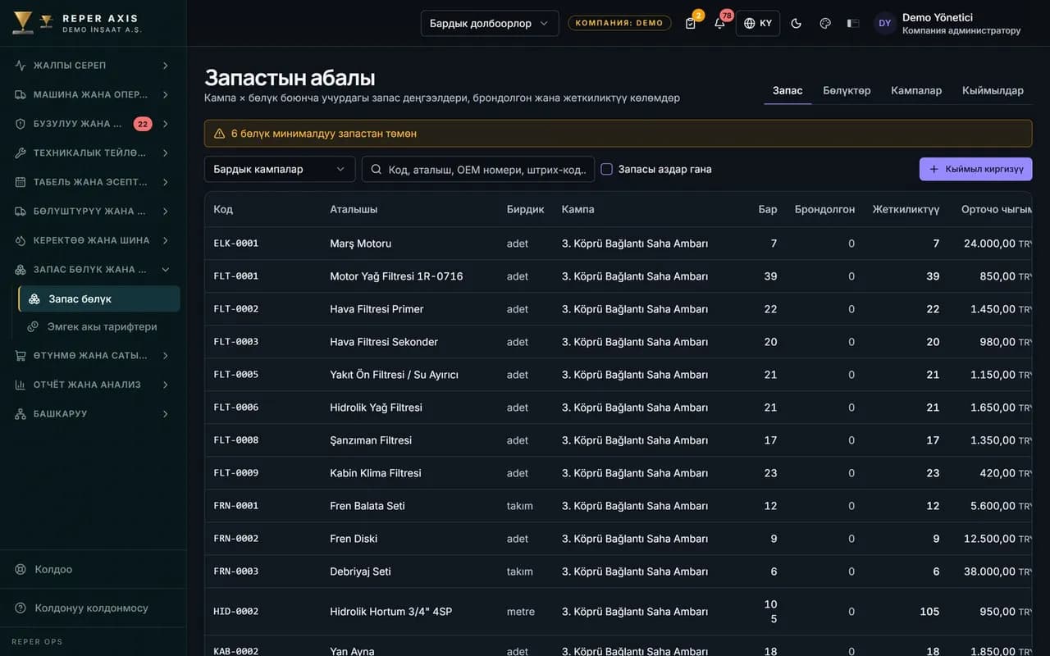Image resolution: width=1050 pixels, height=656 pixels.
Task: Switch to the Бөлүктөр tab
Action: tap(847, 90)
